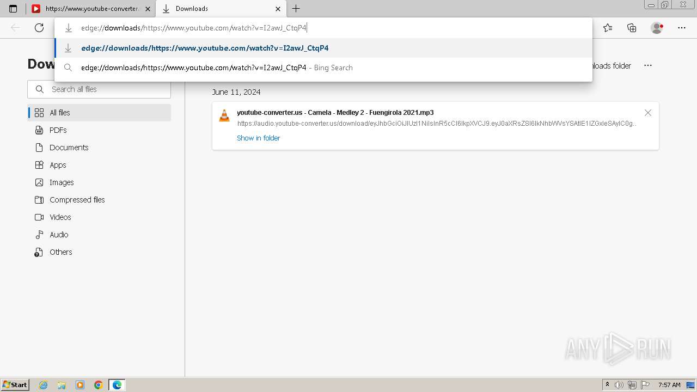Image resolution: width=697 pixels, height=392 pixels.
Task: Click the Search all files field
Action: click(99, 89)
